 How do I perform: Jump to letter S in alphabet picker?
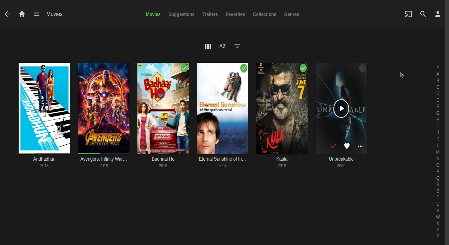coord(438,191)
